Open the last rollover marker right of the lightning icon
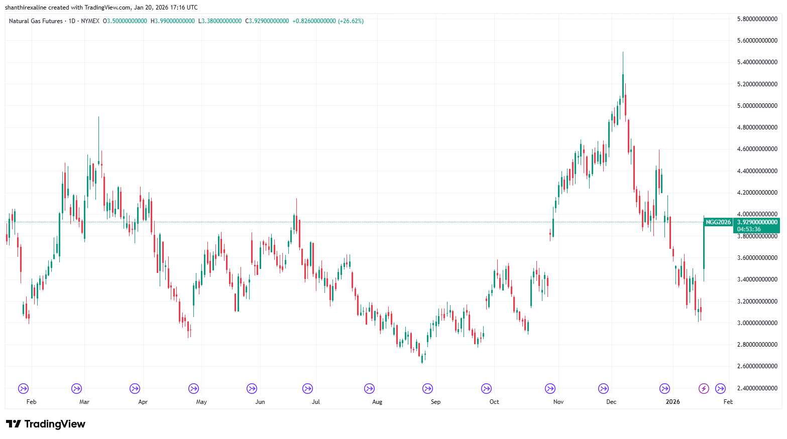Screen dimensions: 787x439 tap(720, 388)
